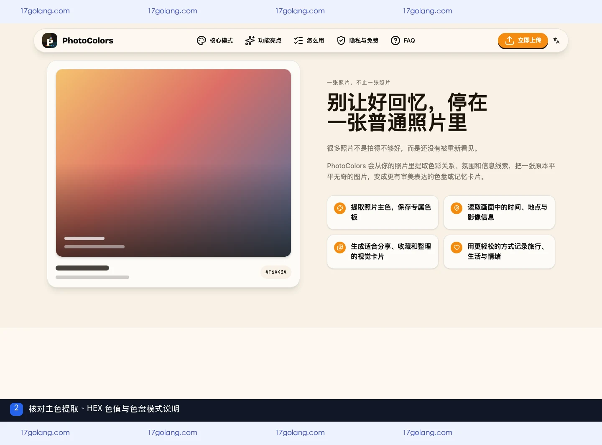Screen dimensions: 602x445
Task: Click the tagline 一张照片，不止一张照片
Action: [x=359, y=83]
